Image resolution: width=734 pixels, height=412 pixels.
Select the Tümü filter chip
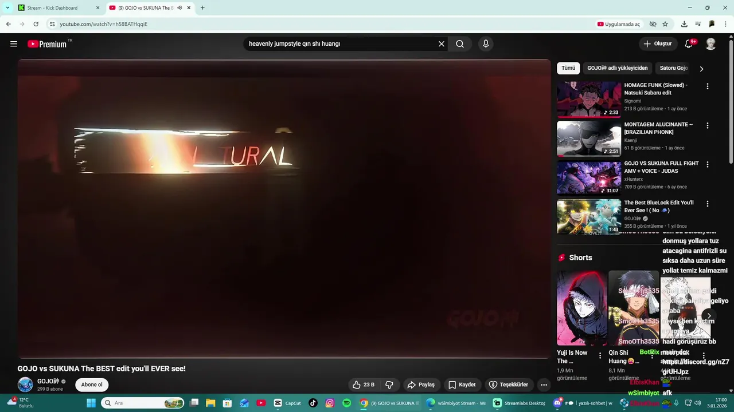point(568,68)
